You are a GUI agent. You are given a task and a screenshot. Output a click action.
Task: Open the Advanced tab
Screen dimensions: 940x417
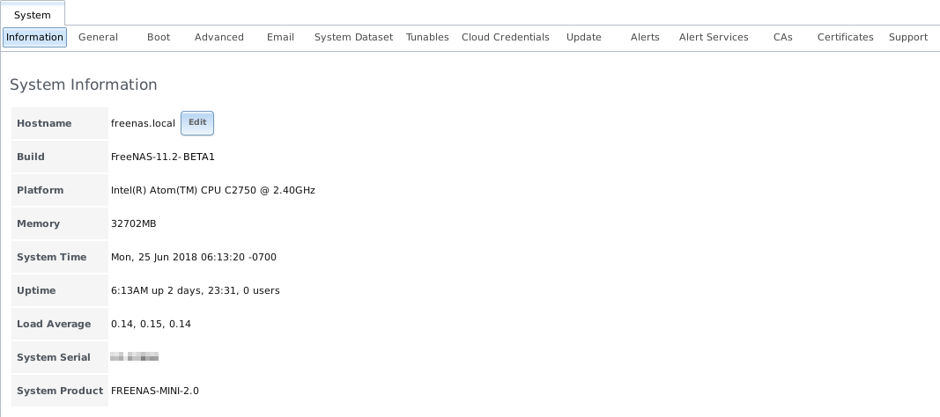point(219,37)
